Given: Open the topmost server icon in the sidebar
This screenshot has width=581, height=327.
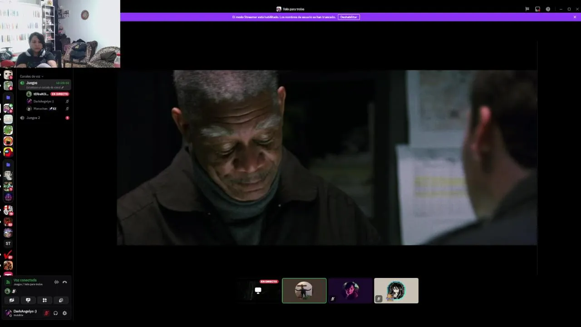Looking at the screenshot, I should [8, 74].
